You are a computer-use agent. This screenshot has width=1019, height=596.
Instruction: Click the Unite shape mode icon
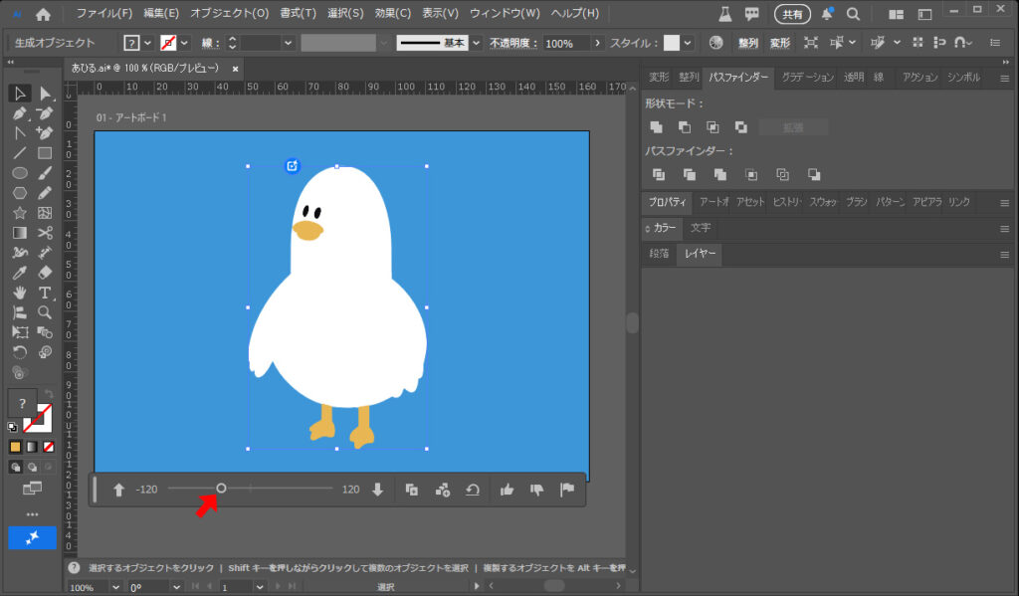pos(657,127)
